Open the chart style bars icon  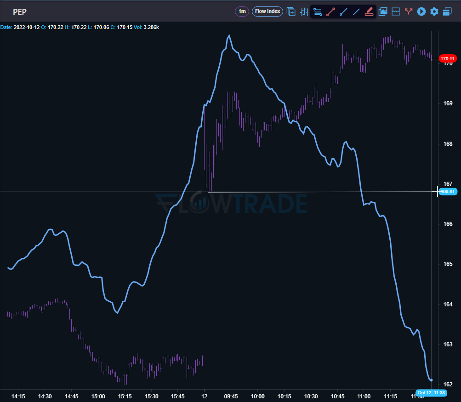pos(304,12)
